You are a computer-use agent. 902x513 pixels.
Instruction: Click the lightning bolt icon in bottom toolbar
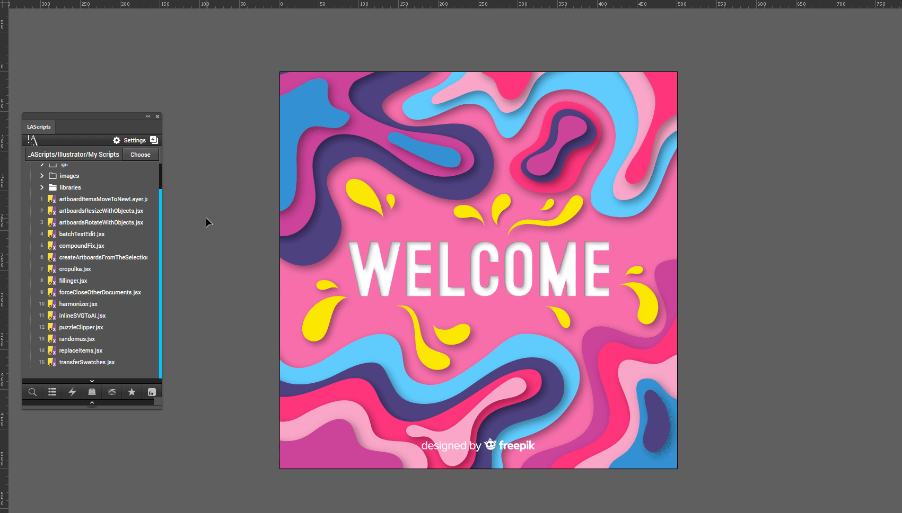[x=72, y=392]
